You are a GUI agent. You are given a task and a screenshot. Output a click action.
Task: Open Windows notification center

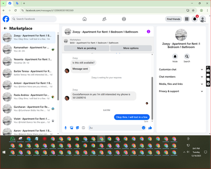(x=206, y=152)
